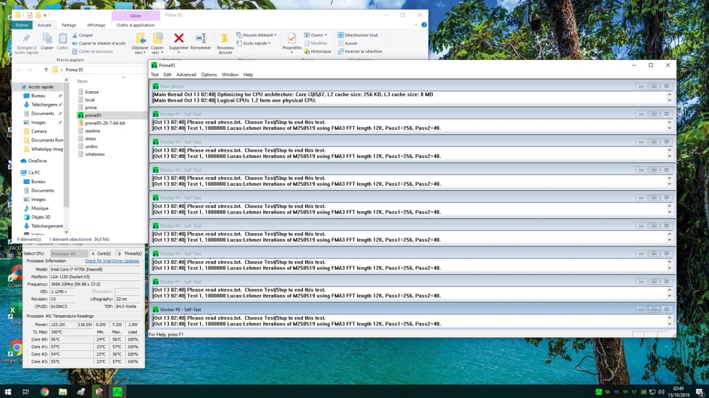Open the Prime95 Window menu
Screen dimensions: 709x398
click(230, 75)
